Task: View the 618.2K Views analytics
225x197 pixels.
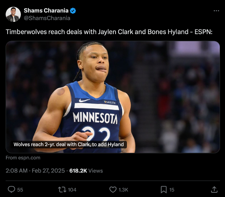Action: click(86, 171)
